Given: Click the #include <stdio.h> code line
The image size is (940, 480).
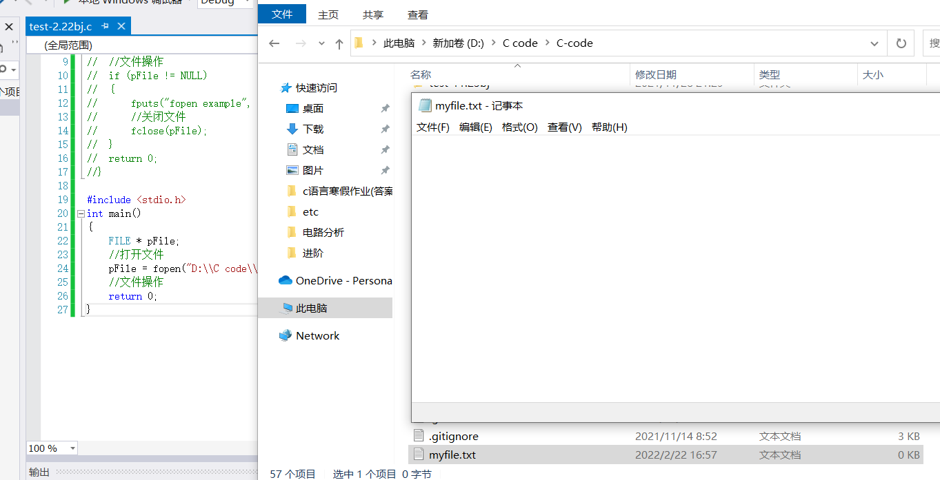Looking at the screenshot, I should click(x=137, y=200).
